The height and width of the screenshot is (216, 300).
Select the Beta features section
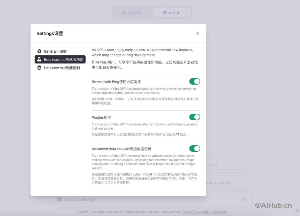click(x=60, y=59)
